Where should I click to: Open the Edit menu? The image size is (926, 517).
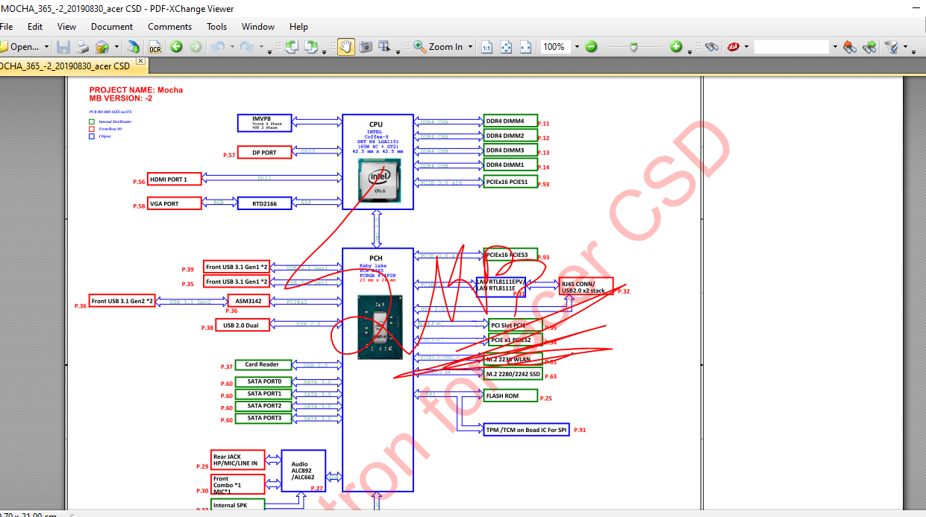point(35,26)
